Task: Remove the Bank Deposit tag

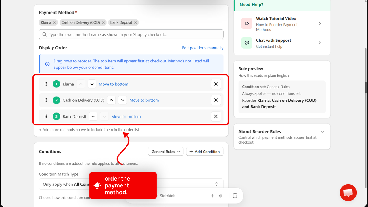Action: point(136,22)
